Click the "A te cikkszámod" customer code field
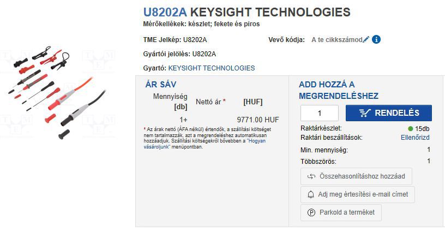 [336, 39]
